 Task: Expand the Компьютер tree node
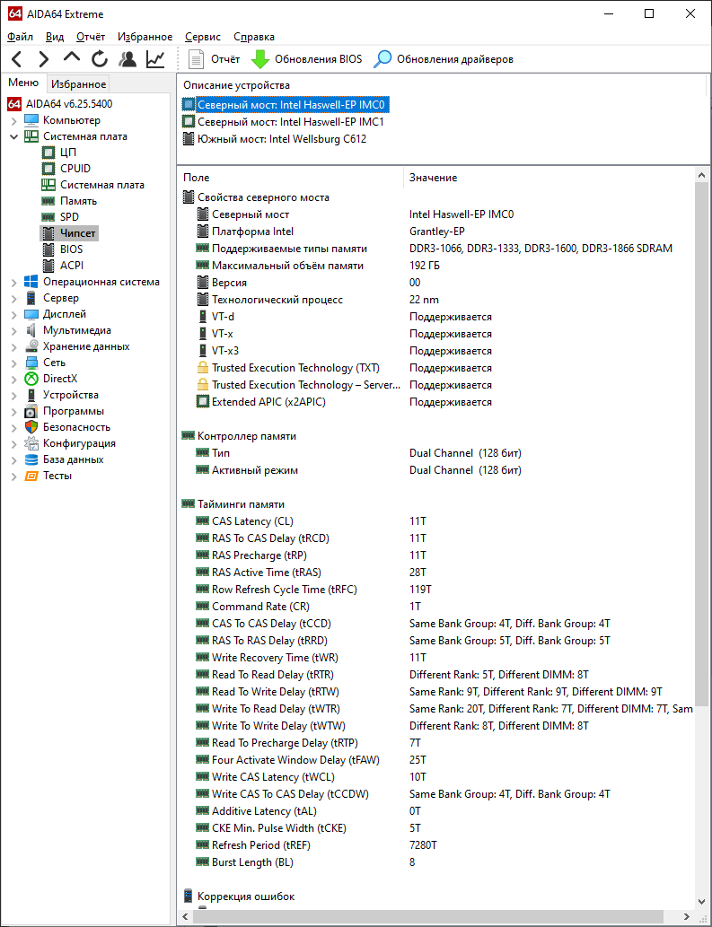coord(14,120)
